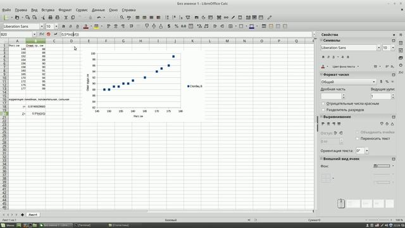This screenshot has height=228, width=405.
Task: Click sidebar 'Фон' background color swatch
Action: tap(382, 166)
